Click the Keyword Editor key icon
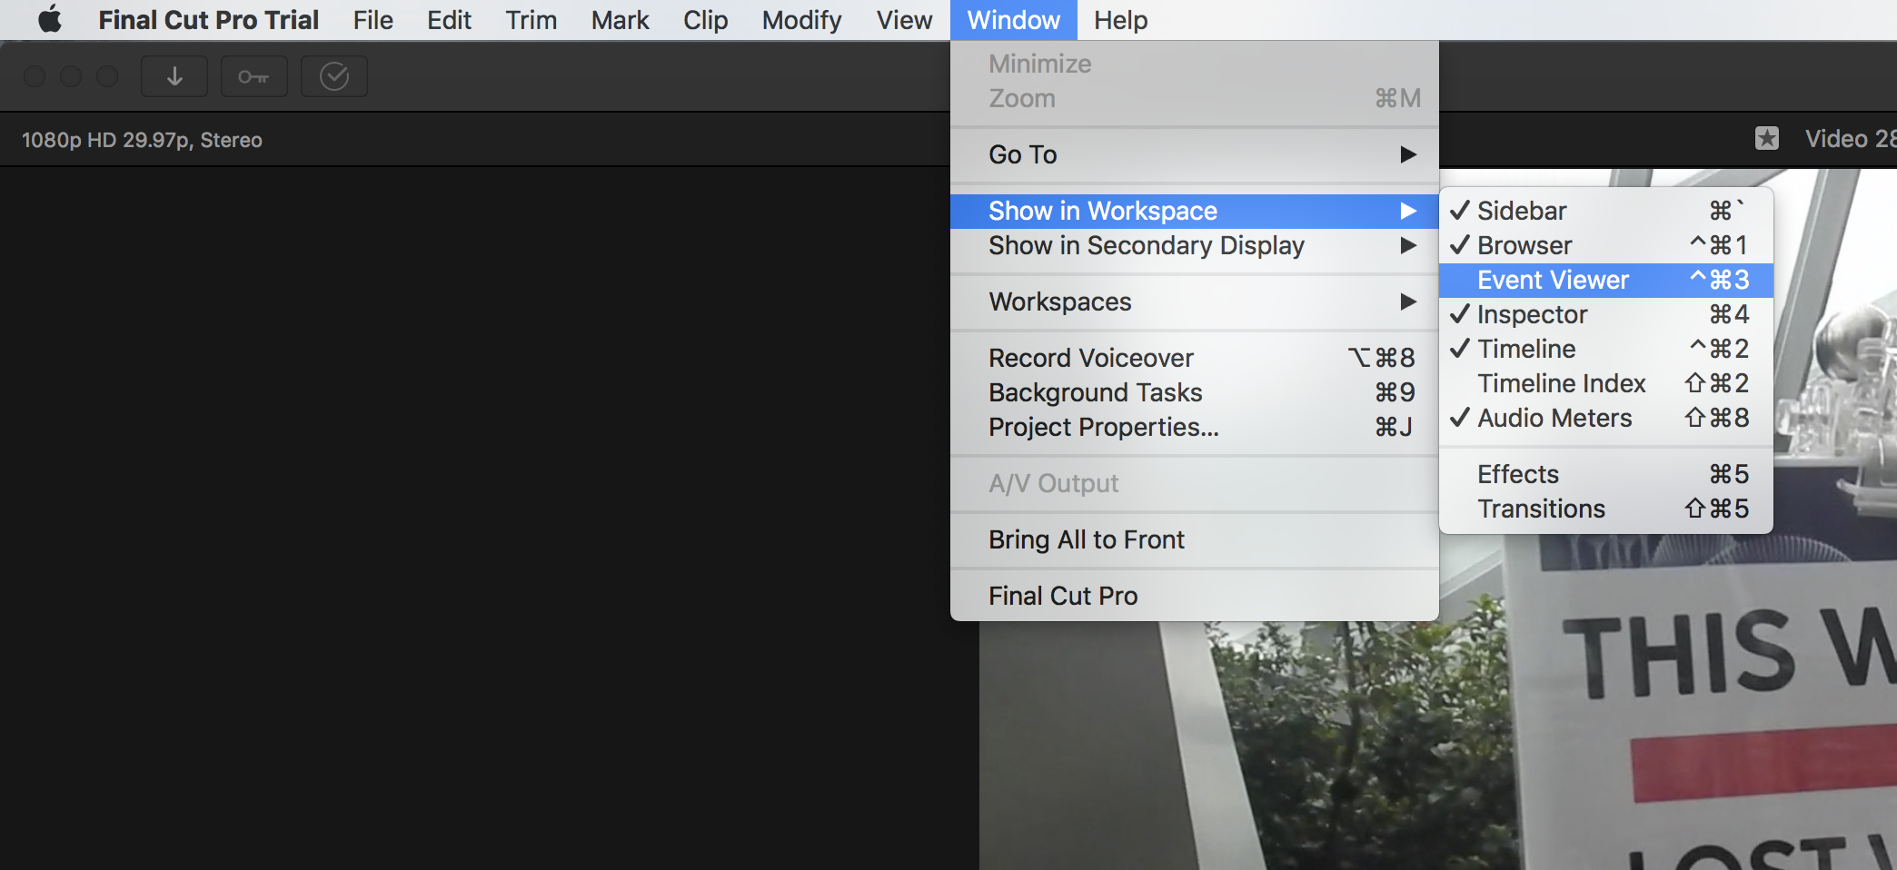Image resolution: width=1897 pixels, height=870 pixels. [x=253, y=76]
